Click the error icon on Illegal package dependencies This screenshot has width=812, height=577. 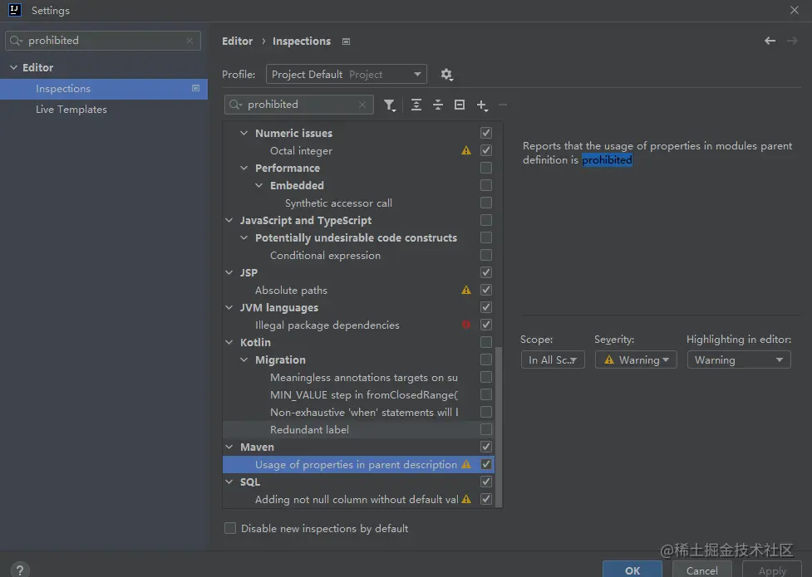(x=466, y=325)
